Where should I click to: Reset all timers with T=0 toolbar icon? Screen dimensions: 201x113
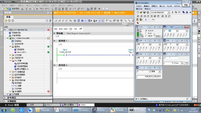pos(153,20)
